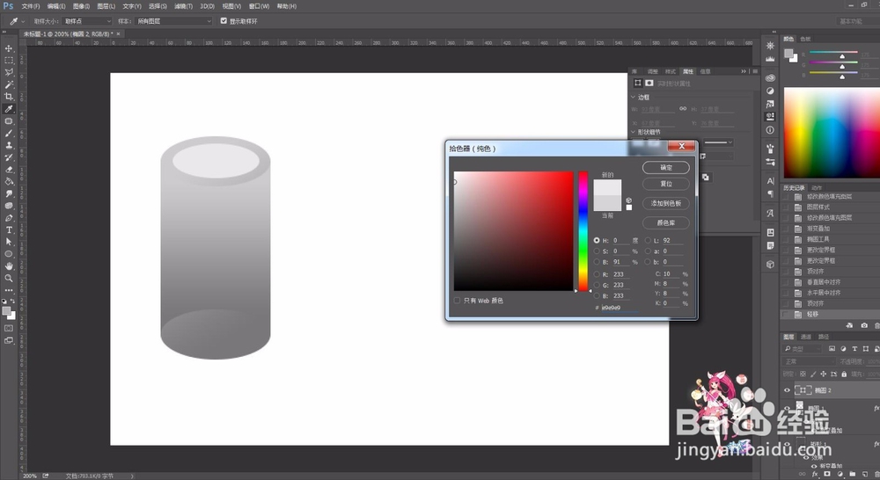Open the 滤镜(T) menu

pyautogui.click(x=183, y=6)
